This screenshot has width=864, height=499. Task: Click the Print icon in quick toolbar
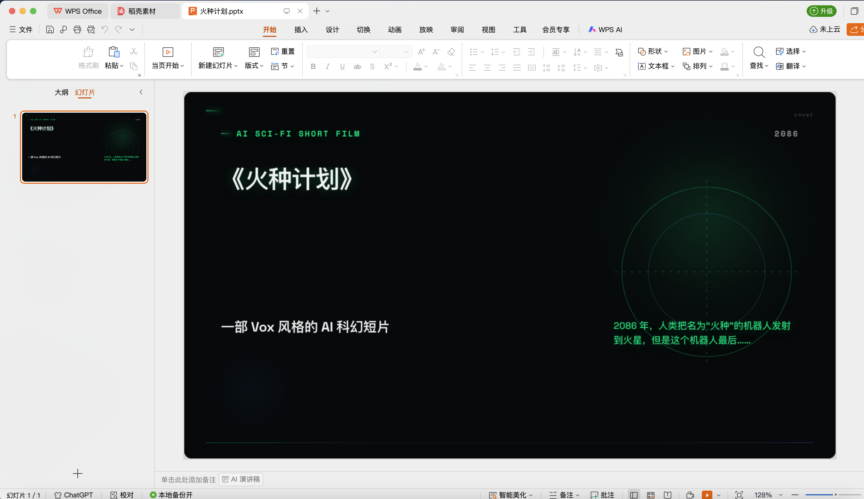[x=77, y=30]
